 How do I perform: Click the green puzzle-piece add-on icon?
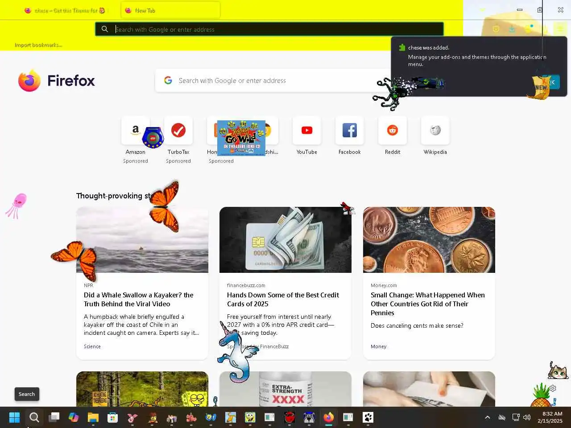coord(402,47)
